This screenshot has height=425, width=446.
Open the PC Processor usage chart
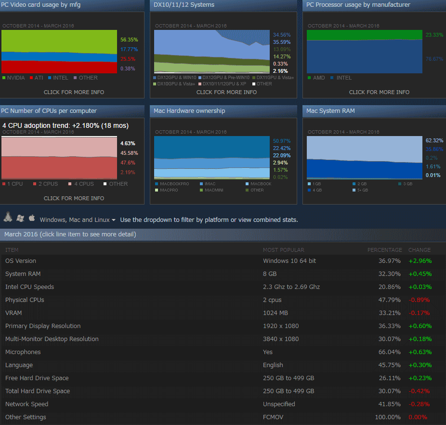[365, 52]
